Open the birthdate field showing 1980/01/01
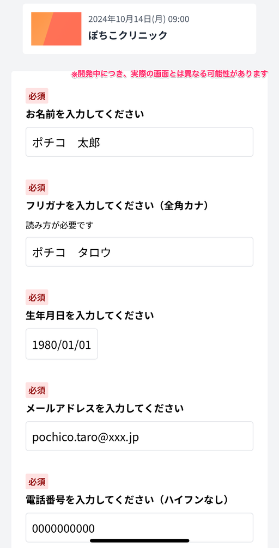 (x=62, y=344)
